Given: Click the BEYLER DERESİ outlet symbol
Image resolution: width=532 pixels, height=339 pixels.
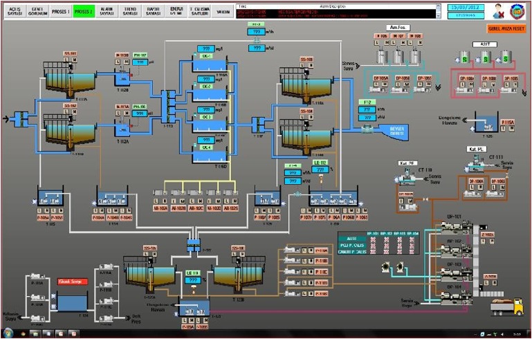Looking at the screenshot, I should [394, 132].
